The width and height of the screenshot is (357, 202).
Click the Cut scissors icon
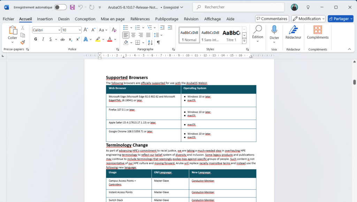click(x=23, y=28)
